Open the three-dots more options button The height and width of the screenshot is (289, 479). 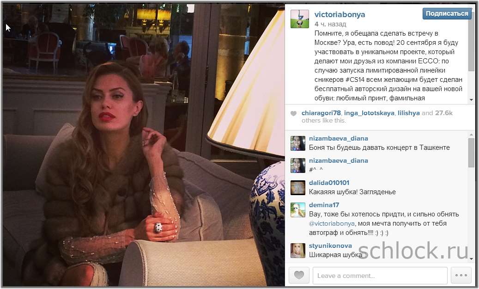click(x=461, y=275)
